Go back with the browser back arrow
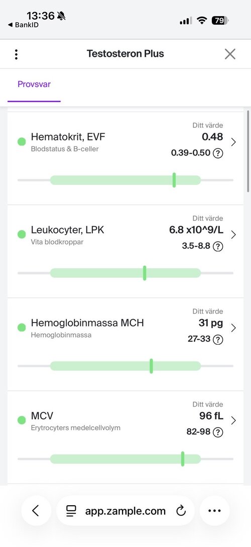The image size is (251, 547). pyautogui.click(x=36, y=511)
